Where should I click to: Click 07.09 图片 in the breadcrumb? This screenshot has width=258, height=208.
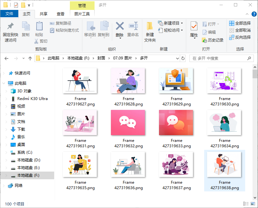tap(122, 58)
